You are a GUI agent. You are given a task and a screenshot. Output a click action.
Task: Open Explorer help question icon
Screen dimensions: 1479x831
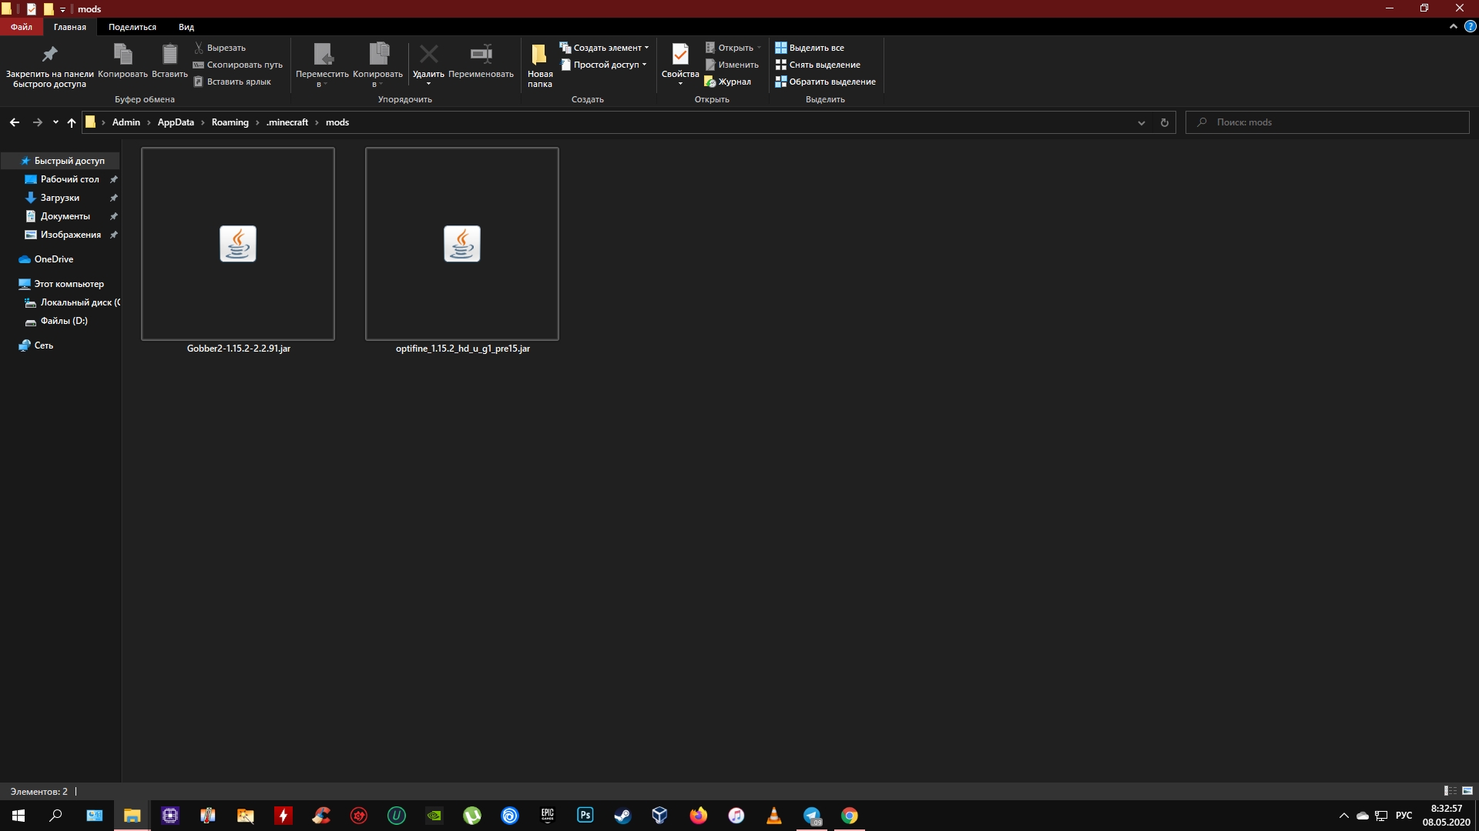tap(1470, 26)
